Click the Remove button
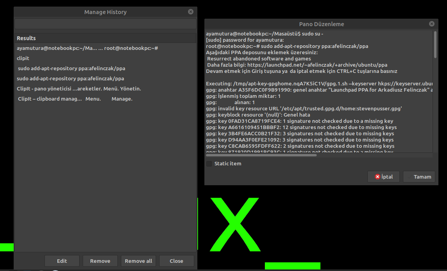Screen dimensions: 447x271 pyautogui.click(x=100, y=261)
